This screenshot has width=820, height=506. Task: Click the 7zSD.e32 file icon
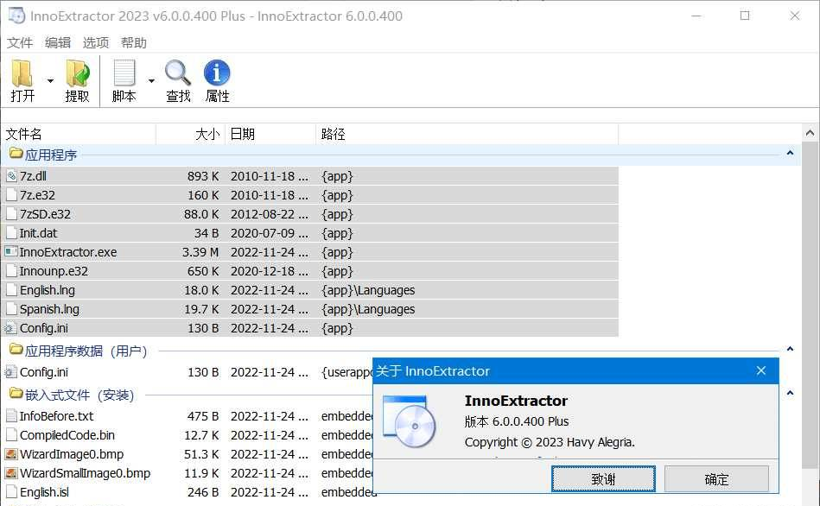pyautogui.click(x=11, y=214)
